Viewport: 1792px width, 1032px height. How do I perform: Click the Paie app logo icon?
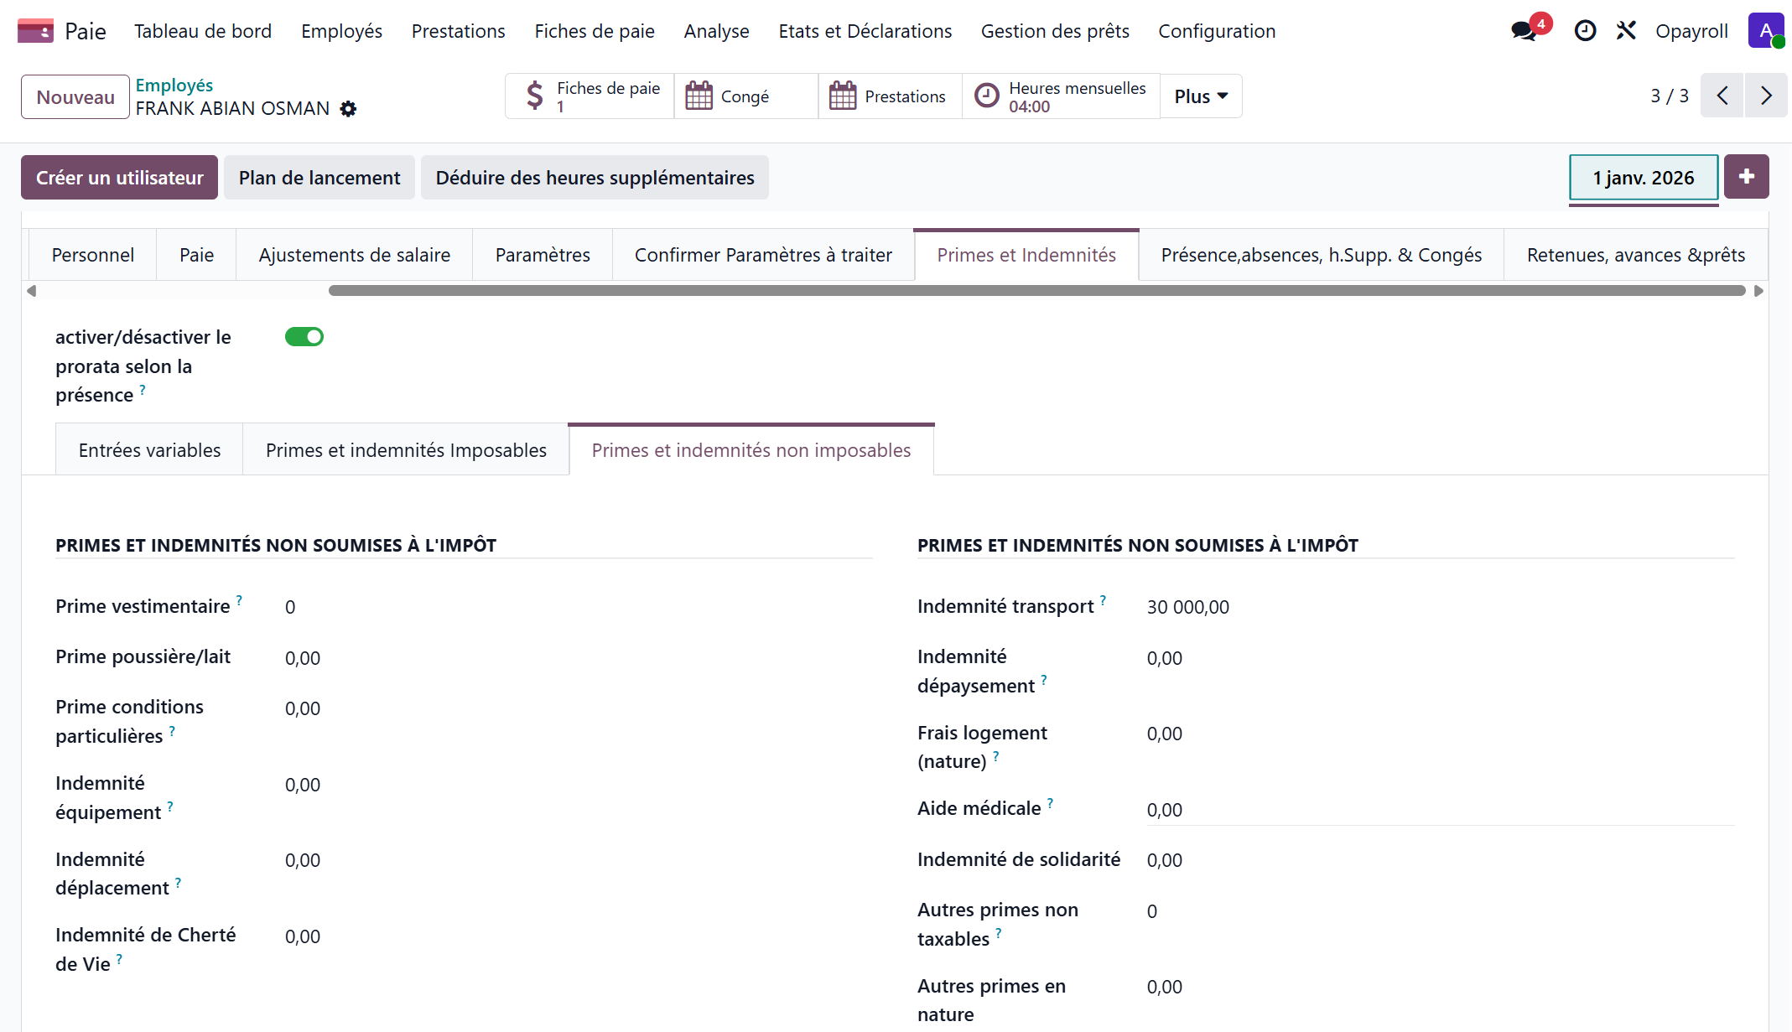(35, 31)
